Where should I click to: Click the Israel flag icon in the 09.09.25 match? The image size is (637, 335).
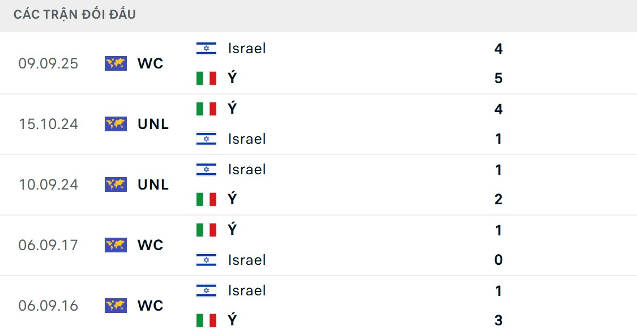(206, 48)
